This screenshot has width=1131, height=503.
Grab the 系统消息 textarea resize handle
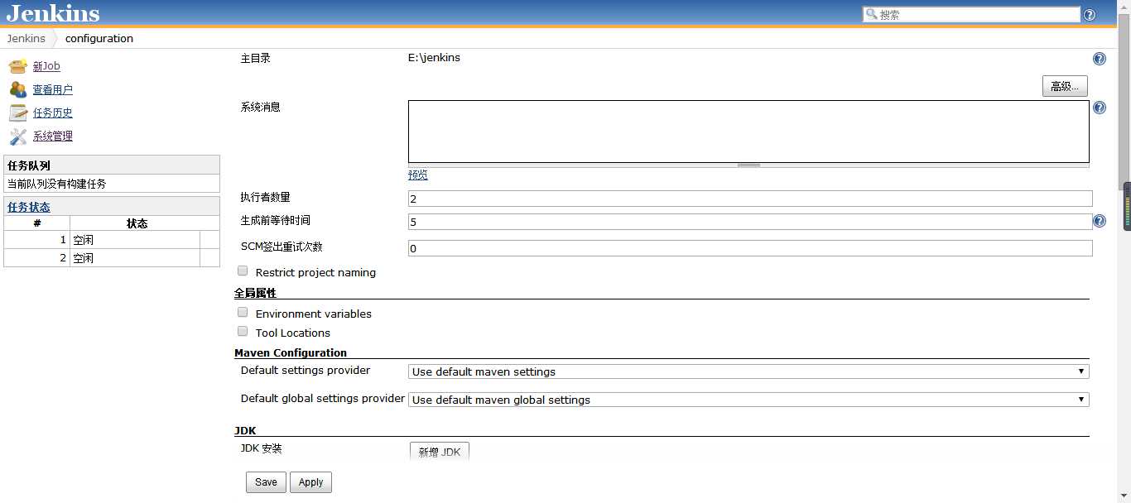coord(748,165)
